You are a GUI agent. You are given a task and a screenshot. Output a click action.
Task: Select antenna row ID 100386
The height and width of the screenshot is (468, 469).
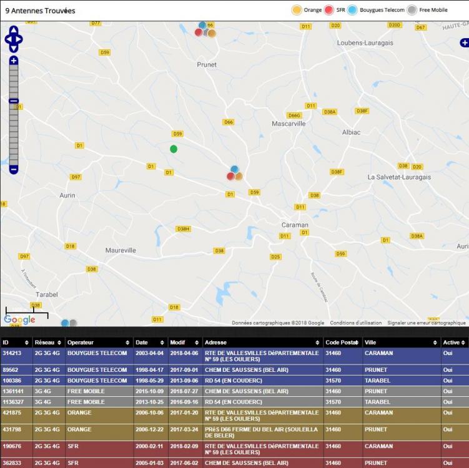pyautogui.click(x=235, y=381)
